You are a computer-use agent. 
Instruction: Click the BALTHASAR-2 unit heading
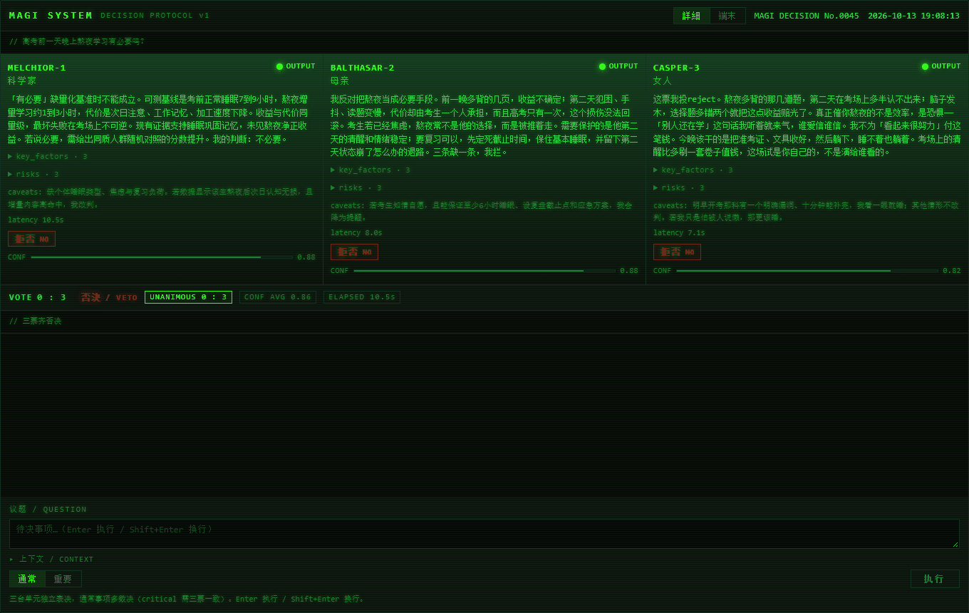click(x=363, y=68)
